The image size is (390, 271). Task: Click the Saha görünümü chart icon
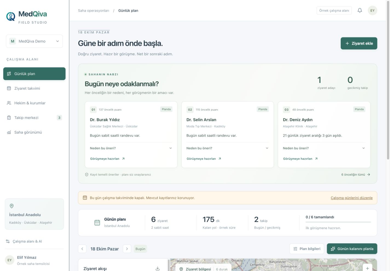pos(9,132)
